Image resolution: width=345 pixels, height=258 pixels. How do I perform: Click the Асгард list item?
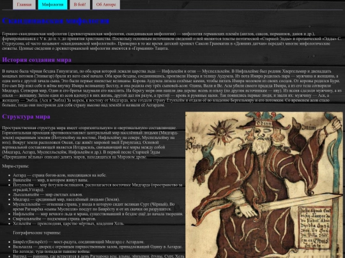coord(59,175)
